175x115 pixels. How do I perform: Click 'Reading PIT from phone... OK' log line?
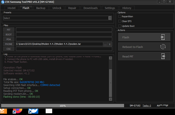21,91
